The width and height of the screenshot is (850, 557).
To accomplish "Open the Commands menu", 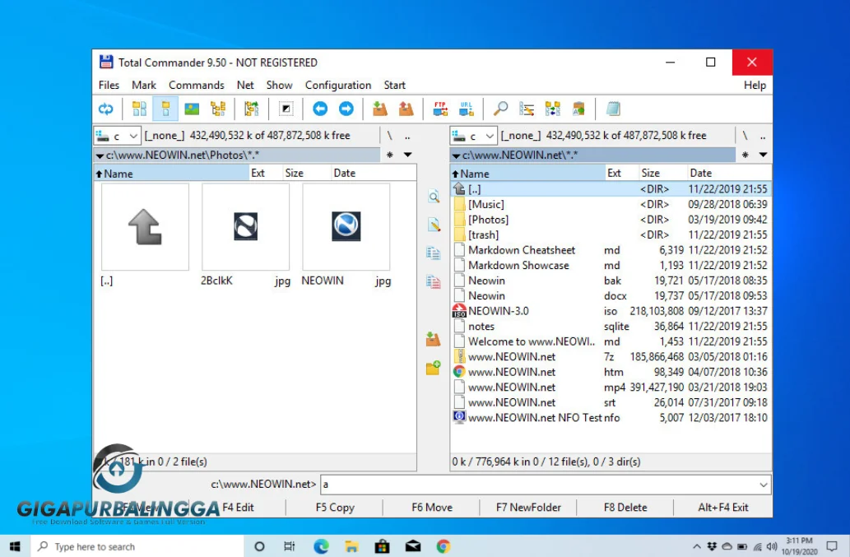I will 196,85.
